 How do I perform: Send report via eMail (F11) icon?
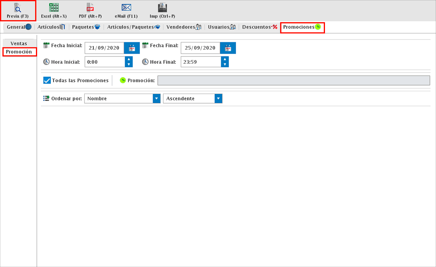pos(126,8)
